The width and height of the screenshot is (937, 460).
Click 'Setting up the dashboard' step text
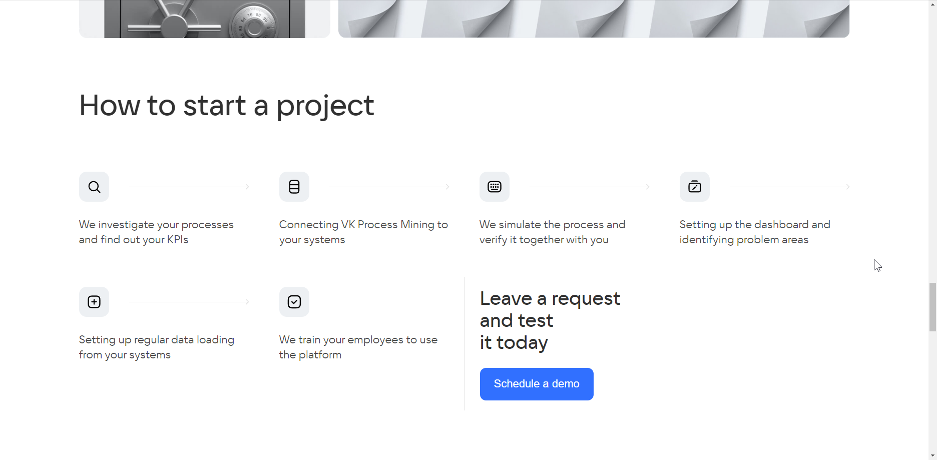coord(755,232)
